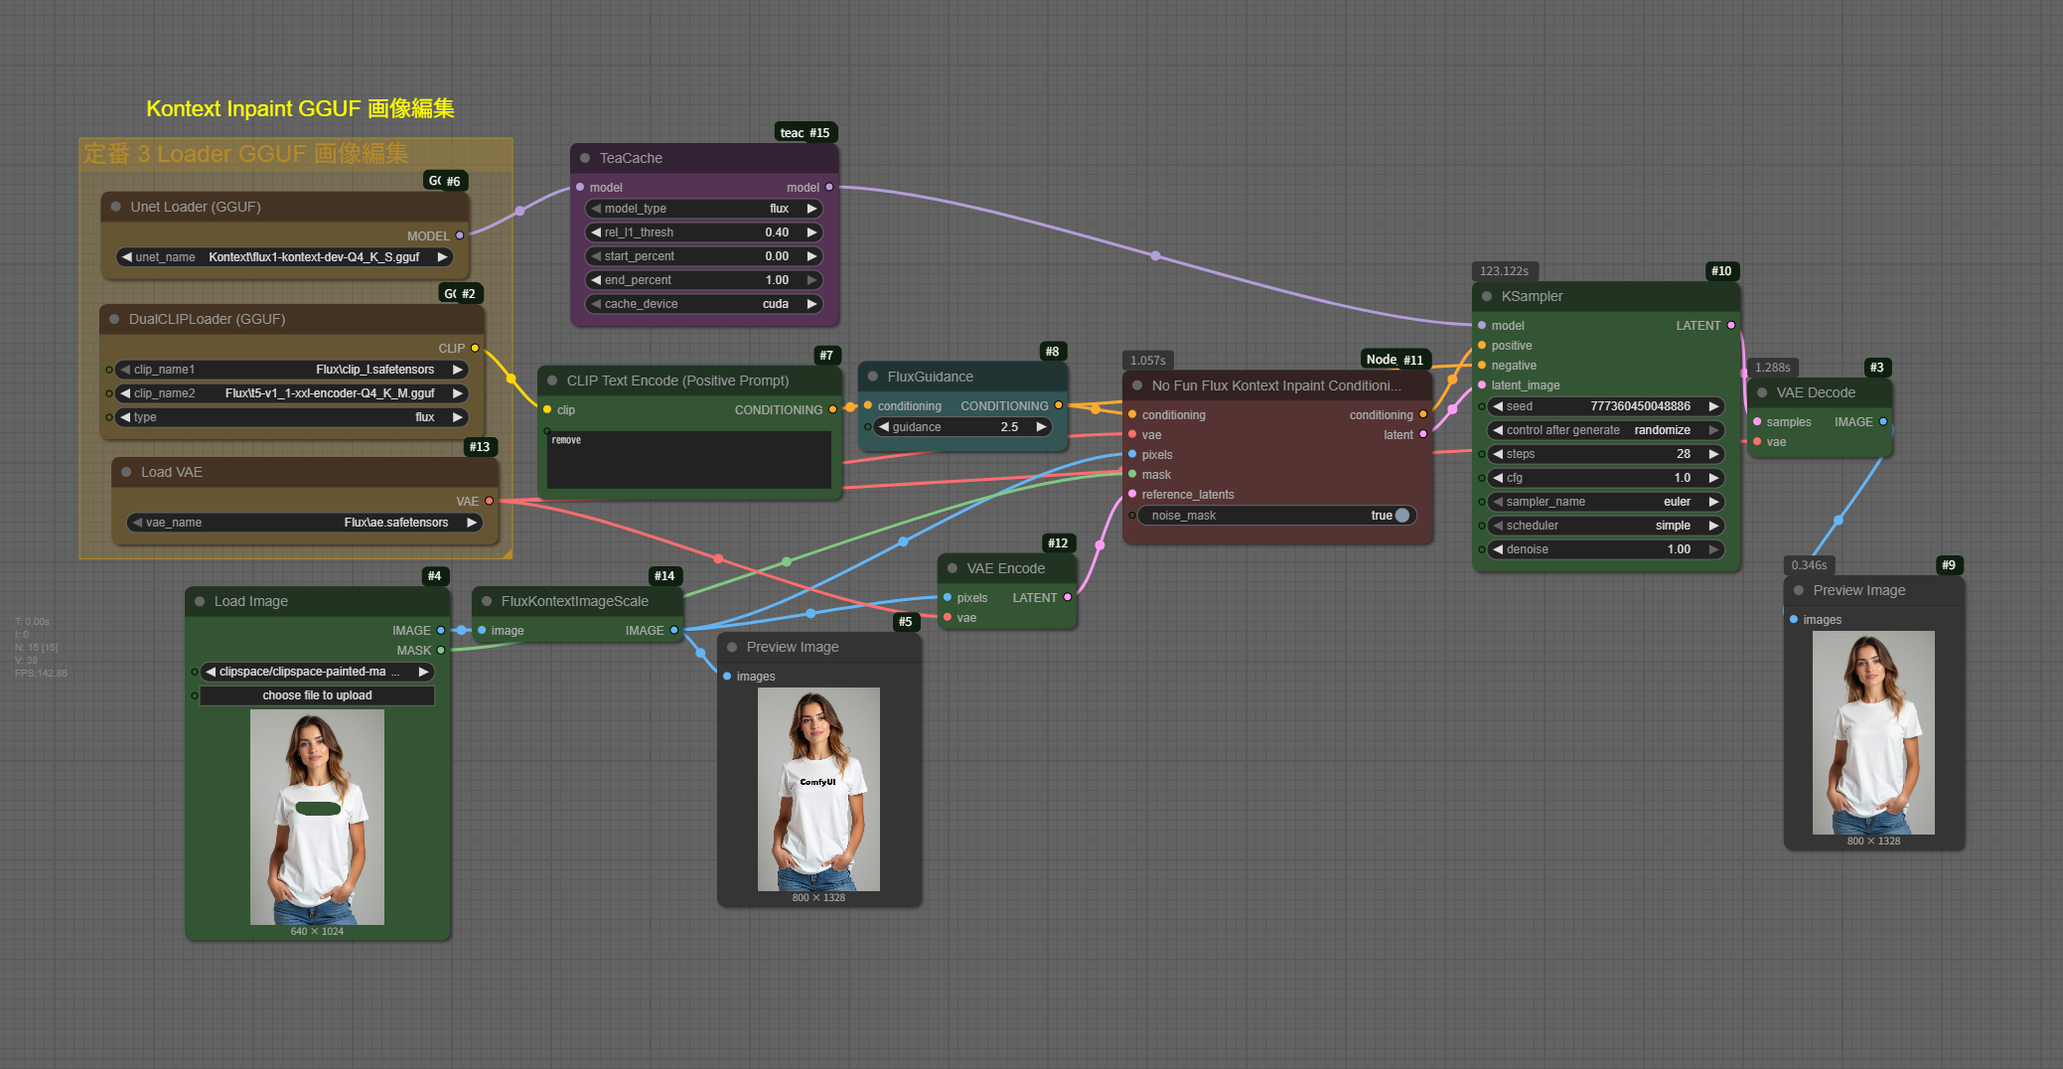
Task: Click the KSampler LATENT output socket
Action: pyautogui.click(x=1731, y=326)
